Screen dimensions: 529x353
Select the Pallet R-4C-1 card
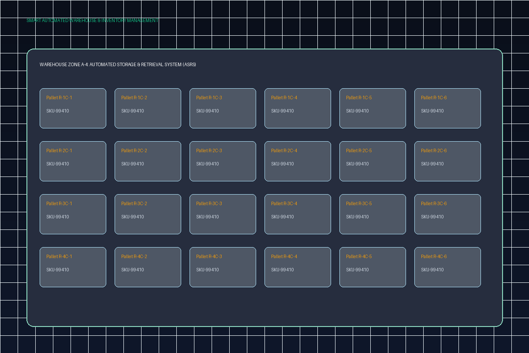point(73,267)
